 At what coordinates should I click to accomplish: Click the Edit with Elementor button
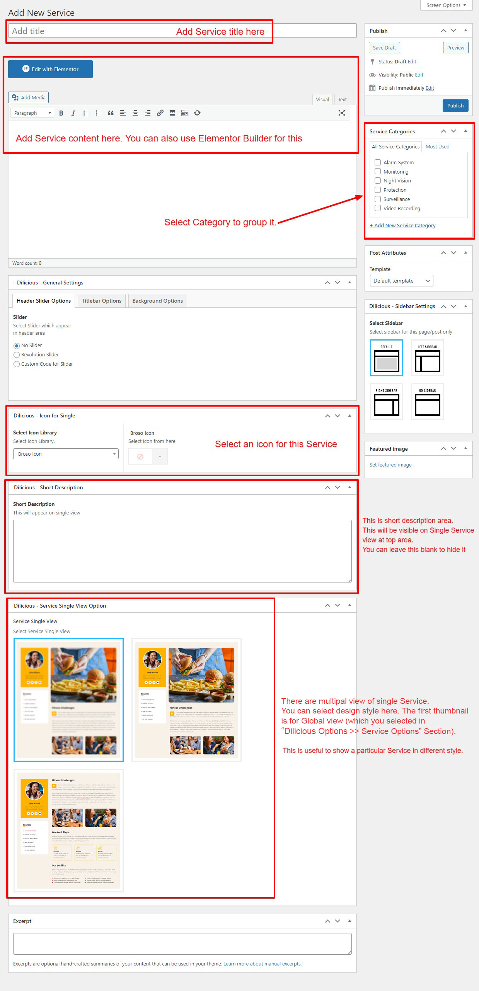tap(50, 69)
